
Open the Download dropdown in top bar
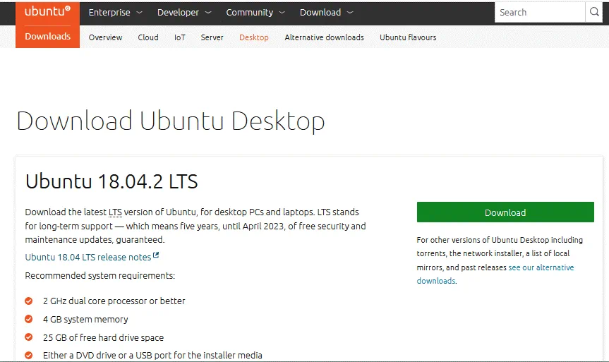tap(326, 13)
